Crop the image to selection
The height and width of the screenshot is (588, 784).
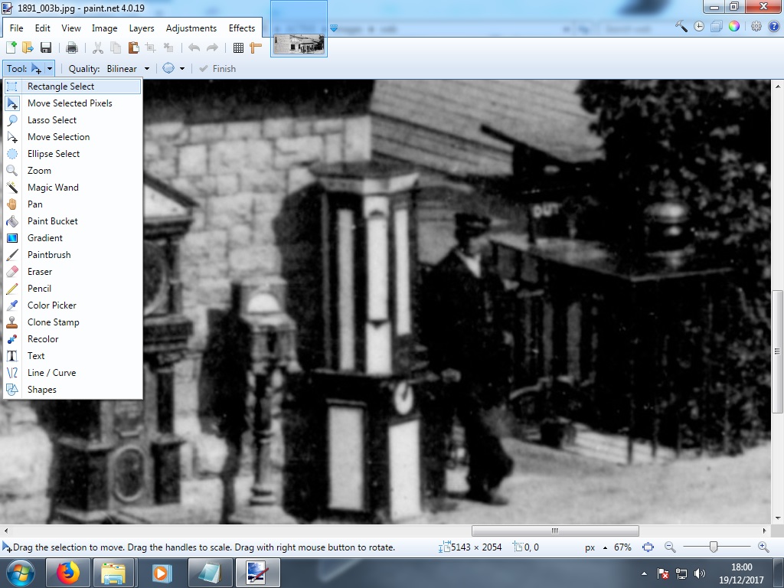click(x=150, y=47)
